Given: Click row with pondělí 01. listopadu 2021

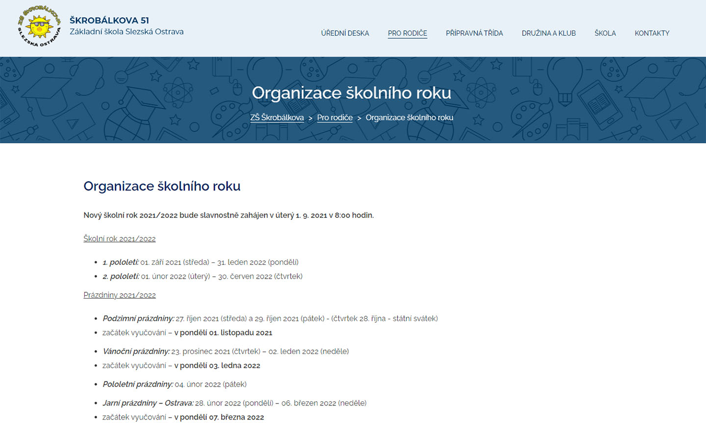Looking at the screenshot, I should (x=187, y=333).
